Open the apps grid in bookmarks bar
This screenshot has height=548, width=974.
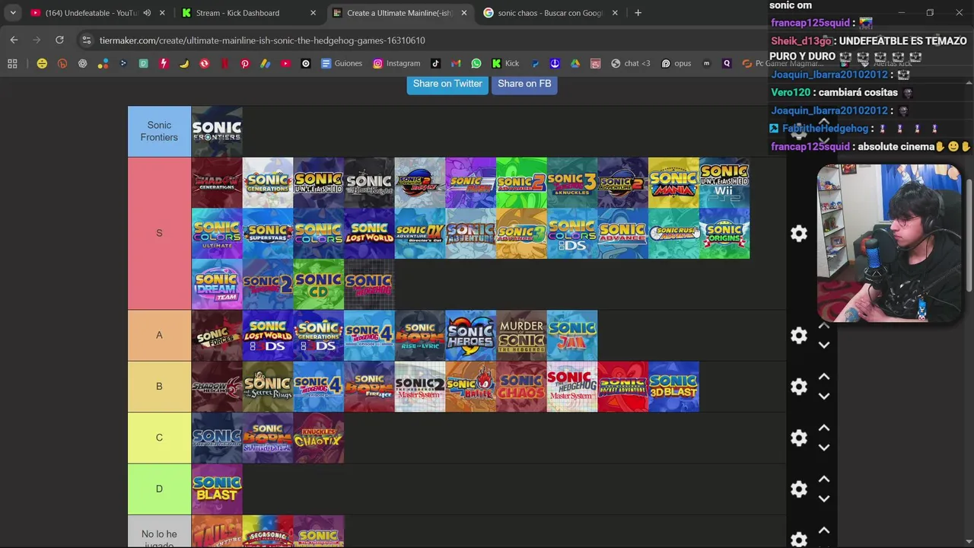tap(12, 64)
